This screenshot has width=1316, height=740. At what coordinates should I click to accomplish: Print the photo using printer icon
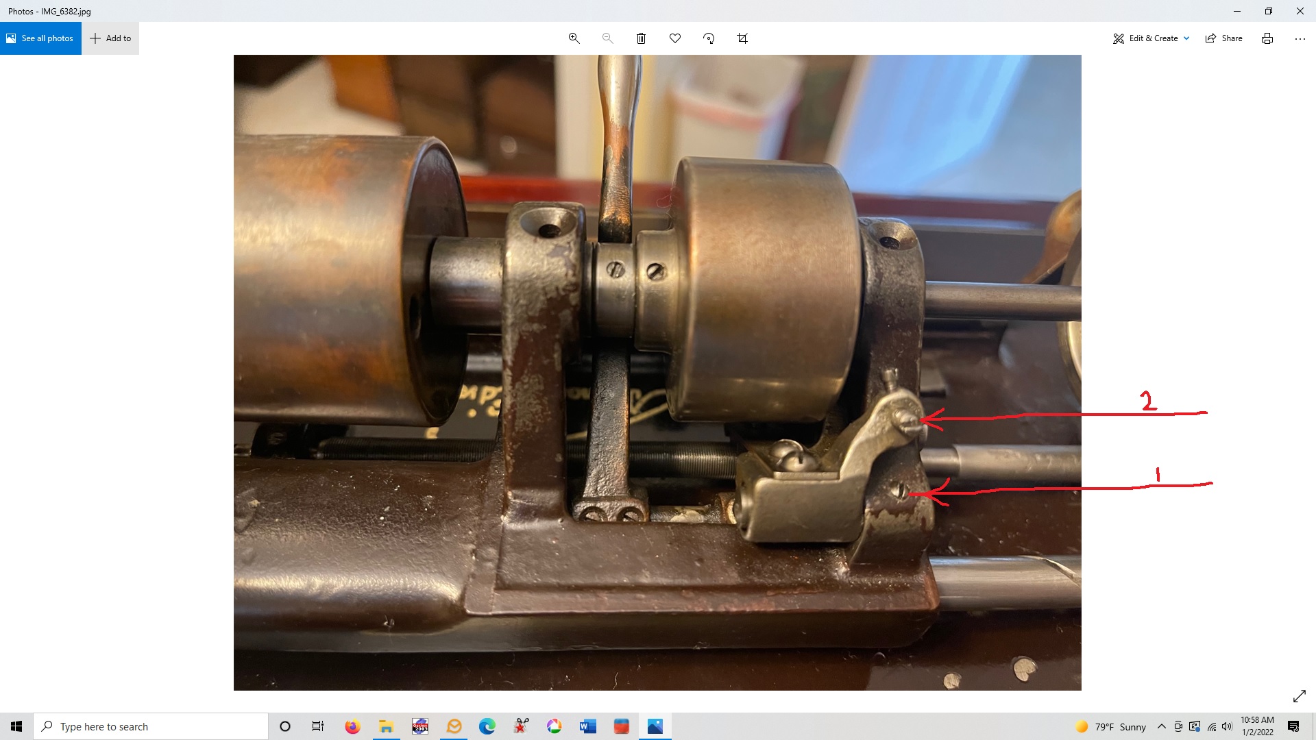tap(1267, 38)
